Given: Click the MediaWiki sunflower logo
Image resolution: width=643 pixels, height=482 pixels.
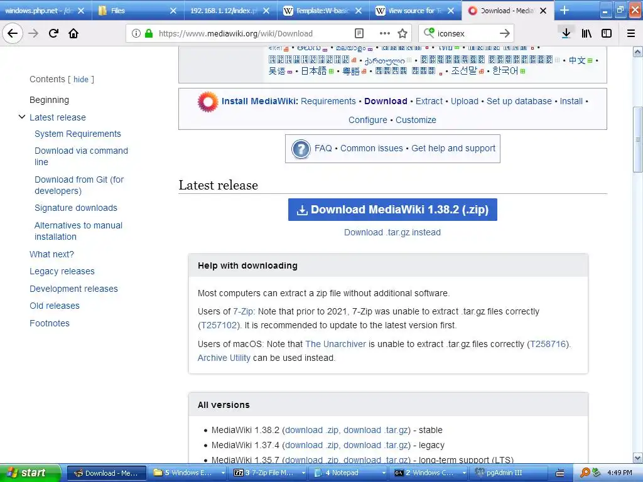Looking at the screenshot, I should (x=208, y=102).
